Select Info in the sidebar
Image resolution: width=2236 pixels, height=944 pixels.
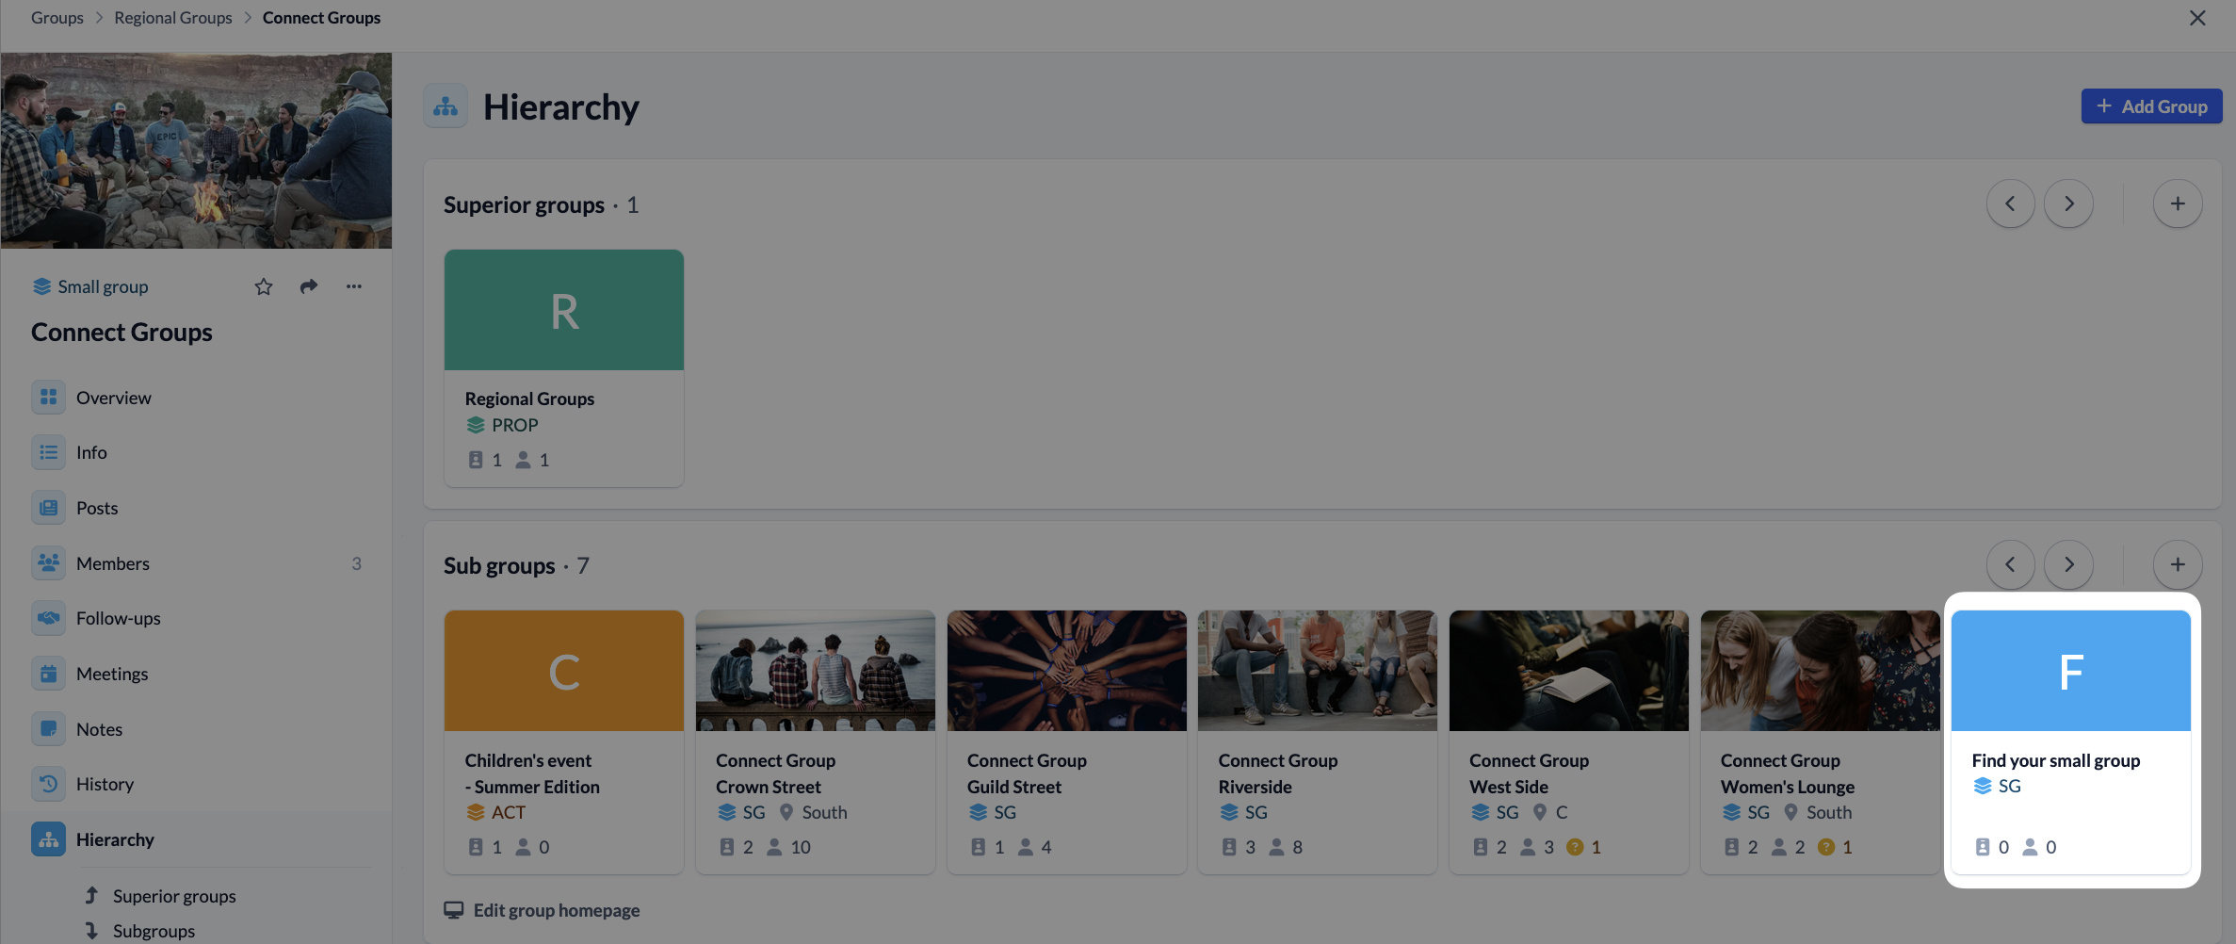pos(91,452)
